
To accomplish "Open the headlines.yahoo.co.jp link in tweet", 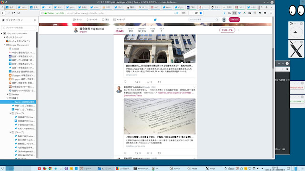I will (x=176, y=93).
